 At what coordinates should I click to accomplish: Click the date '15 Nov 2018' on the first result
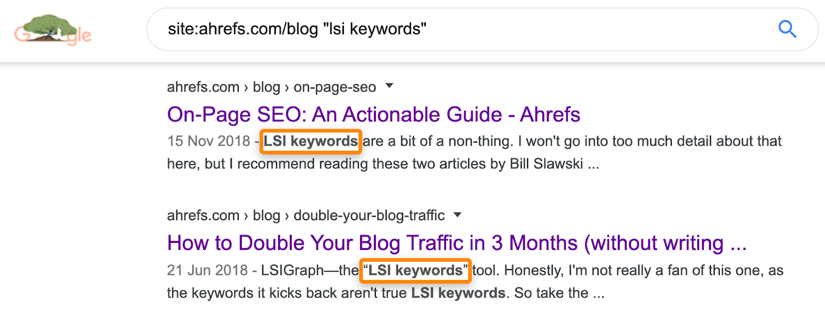point(208,141)
